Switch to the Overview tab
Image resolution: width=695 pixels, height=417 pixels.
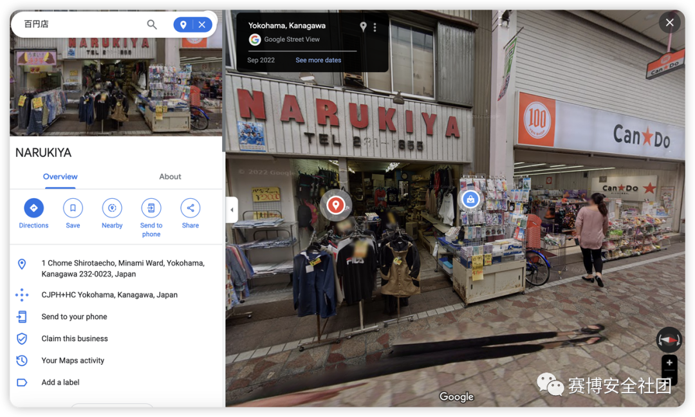point(60,176)
